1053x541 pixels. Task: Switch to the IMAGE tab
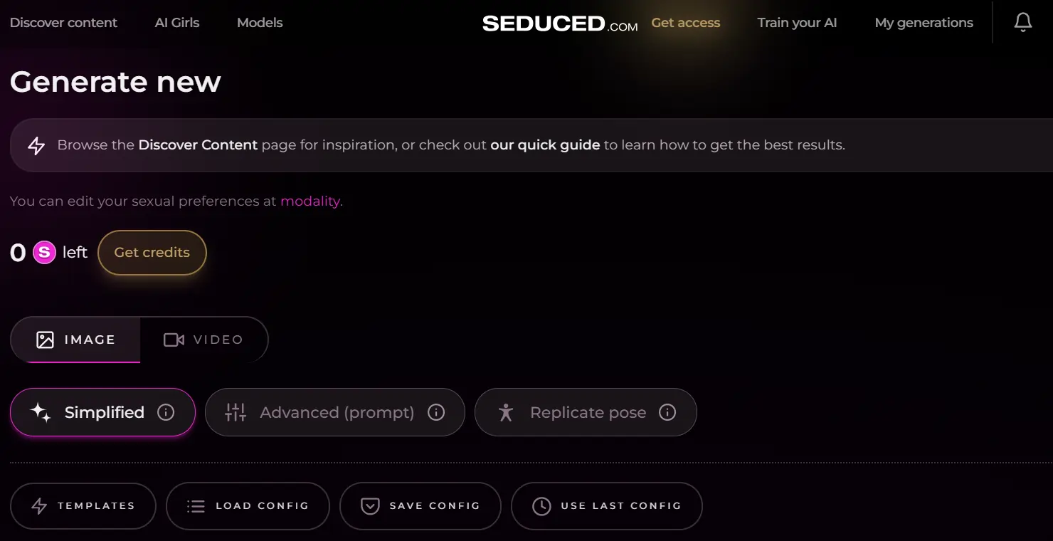[x=75, y=340]
